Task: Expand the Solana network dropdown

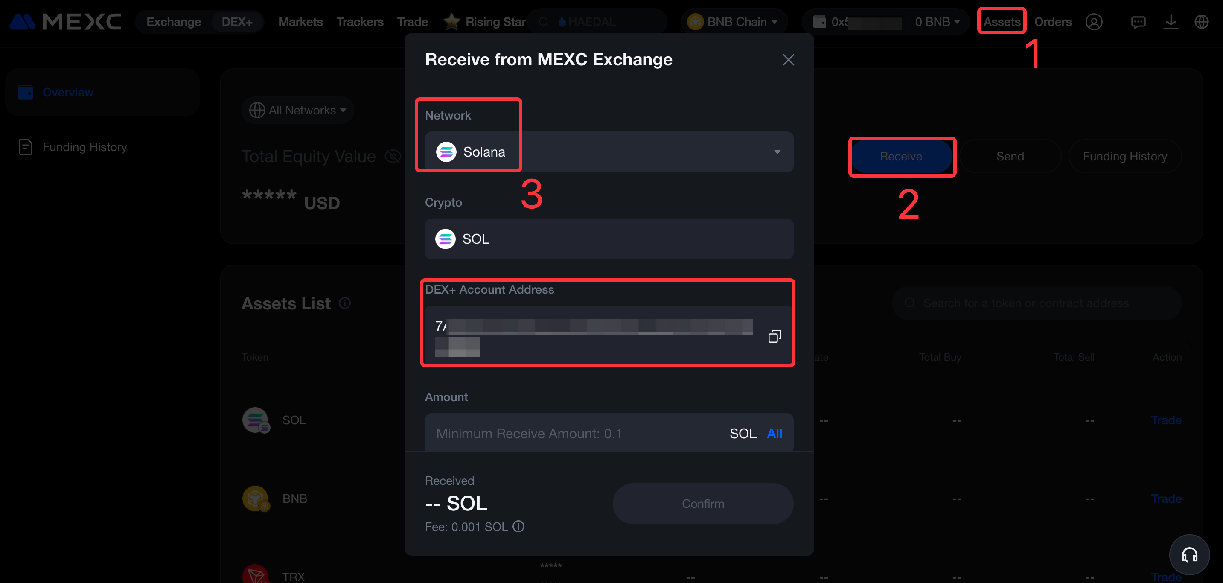Action: click(x=777, y=152)
